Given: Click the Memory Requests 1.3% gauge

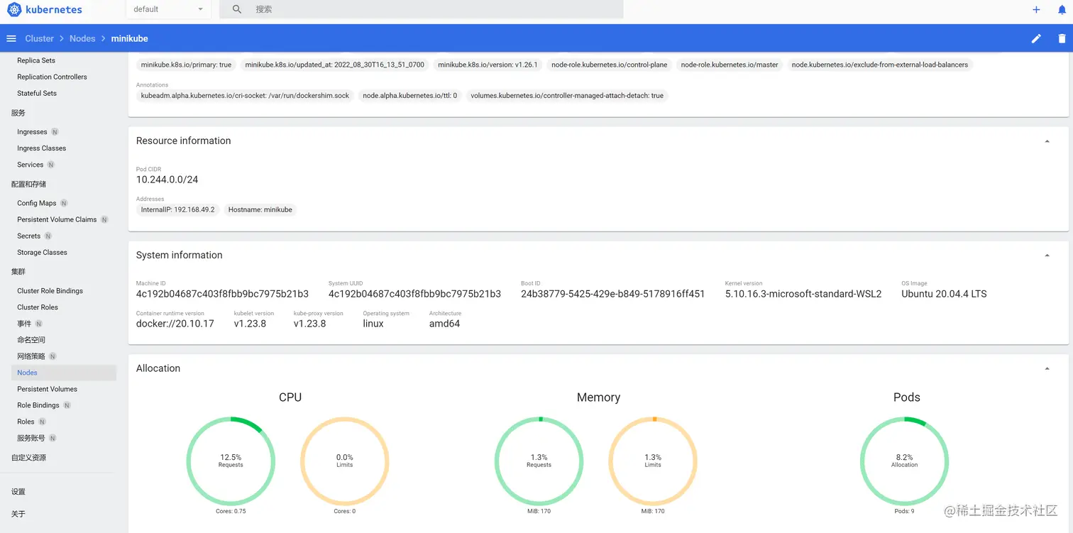Looking at the screenshot, I should click(x=539, y=461).
